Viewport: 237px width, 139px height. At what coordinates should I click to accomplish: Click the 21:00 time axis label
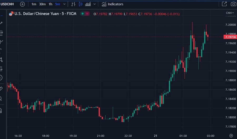pyautogui.click(x=101, y=136)
